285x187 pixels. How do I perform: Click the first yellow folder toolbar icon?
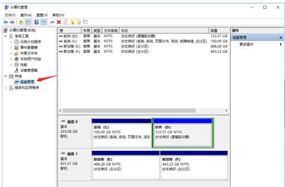coord(72,22)
